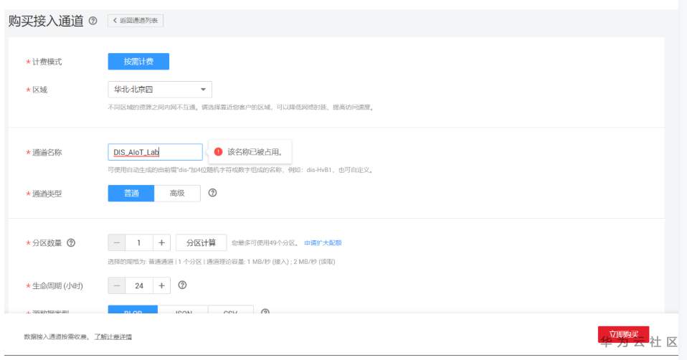Click help icon beside 购买接入通道 title
The image size is (687, 360).
93,20
